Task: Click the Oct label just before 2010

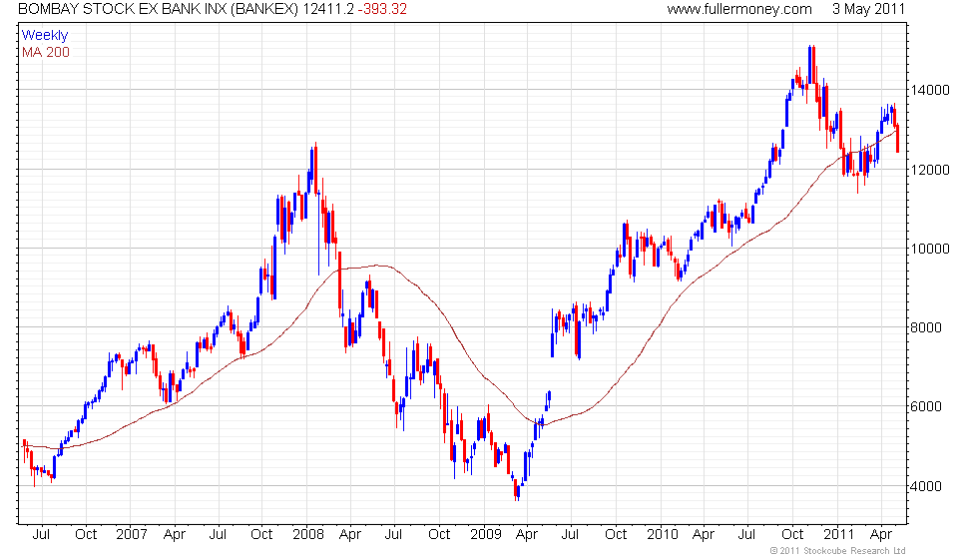Action: tap(616, 535)
